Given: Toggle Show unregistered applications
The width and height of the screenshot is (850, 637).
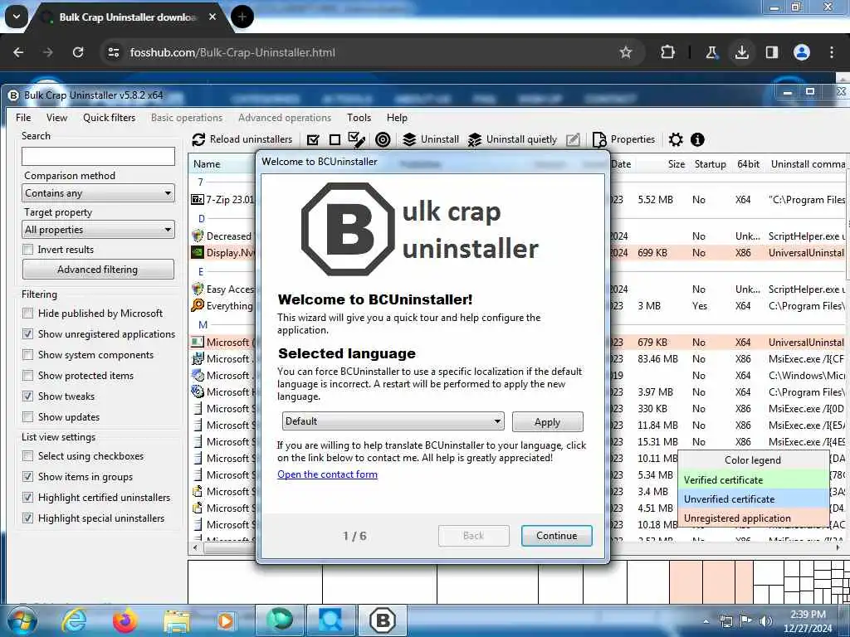Looking at the screenshot, I should tap(27, 333).
